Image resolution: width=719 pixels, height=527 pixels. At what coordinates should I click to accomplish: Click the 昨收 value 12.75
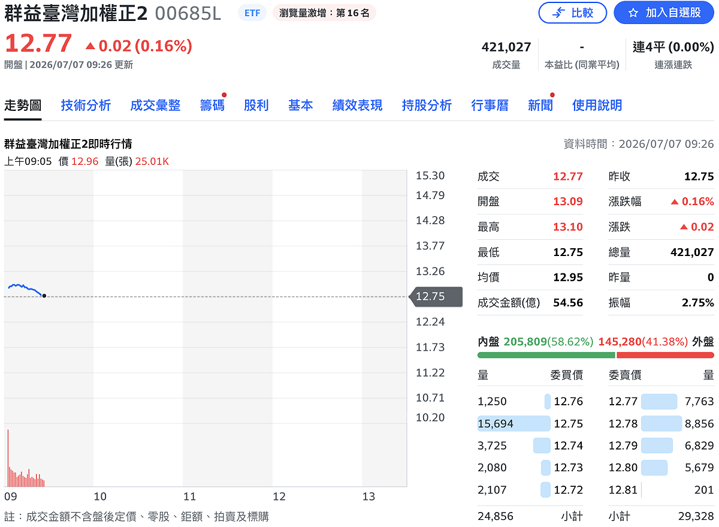pyautogui.click(x=699, y=177)
